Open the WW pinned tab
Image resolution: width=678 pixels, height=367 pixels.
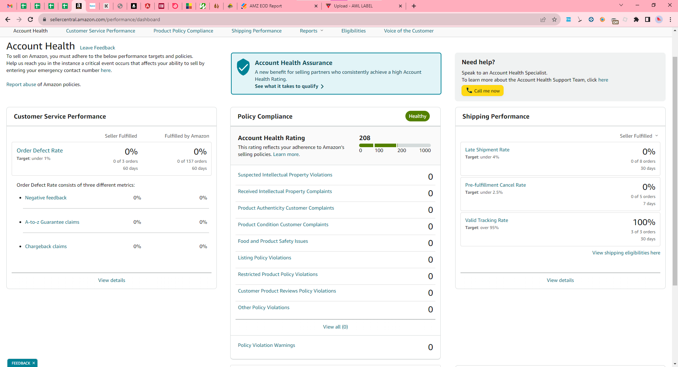tap(161, 6)
